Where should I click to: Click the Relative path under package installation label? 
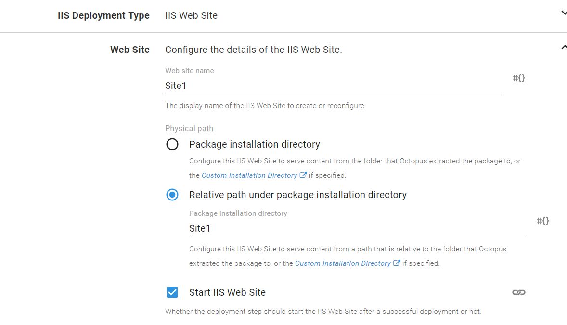(297, 195)
